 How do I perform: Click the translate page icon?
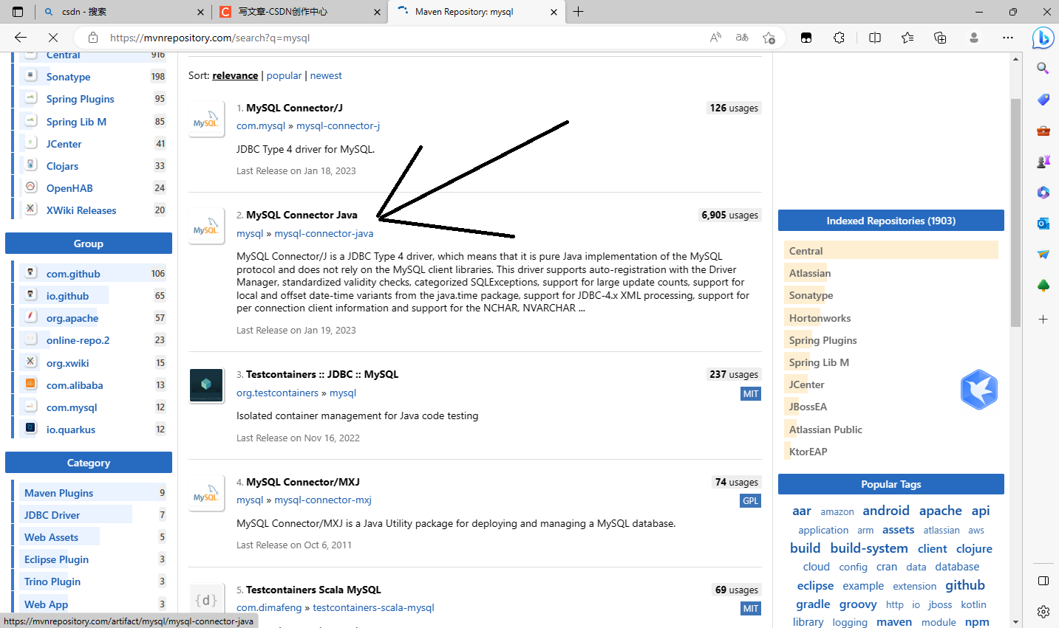[742, 38]
